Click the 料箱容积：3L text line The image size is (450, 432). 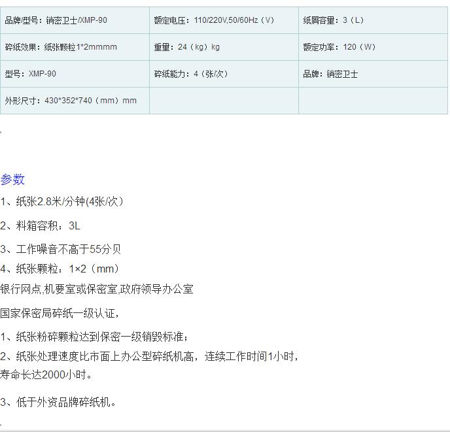[41, 225]
